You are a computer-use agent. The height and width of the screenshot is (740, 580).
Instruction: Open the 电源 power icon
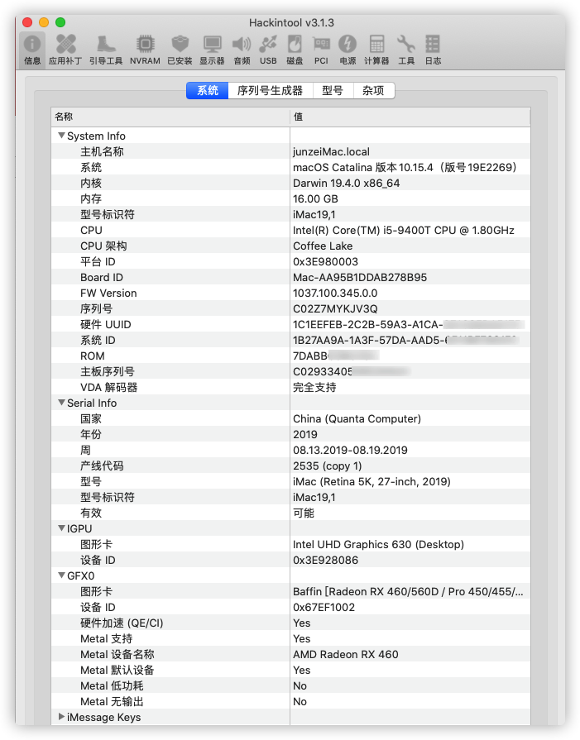(348, 50)
